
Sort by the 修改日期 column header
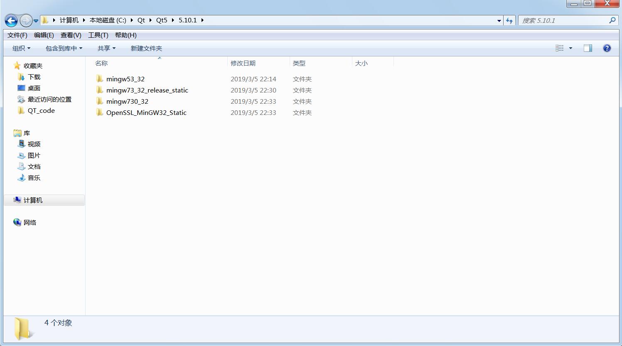tap(258, 63)
